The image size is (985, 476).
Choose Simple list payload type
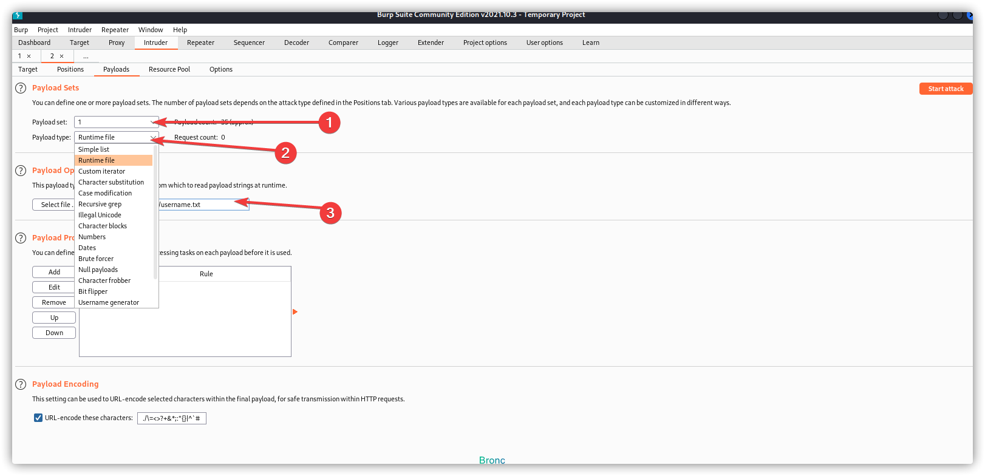pyautogui.click(x=114, y=149)
